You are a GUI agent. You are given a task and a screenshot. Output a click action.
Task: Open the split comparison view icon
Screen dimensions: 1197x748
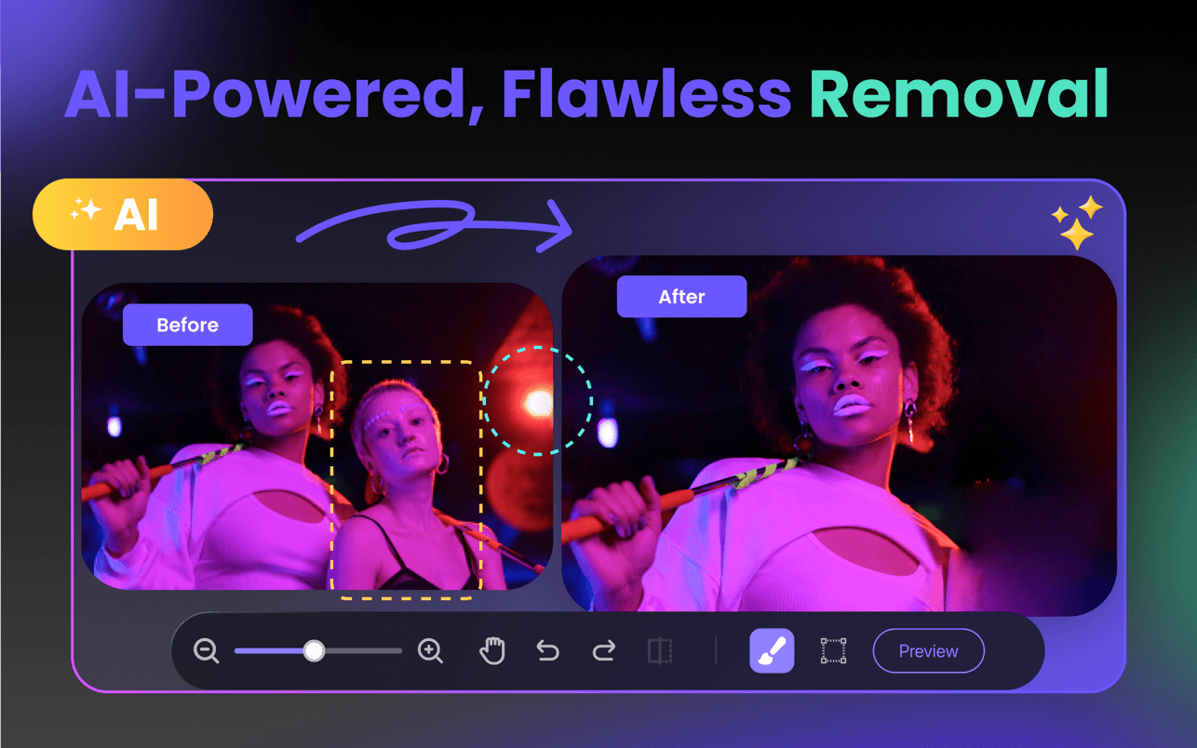pyautogui.click(x=661, y=650)
